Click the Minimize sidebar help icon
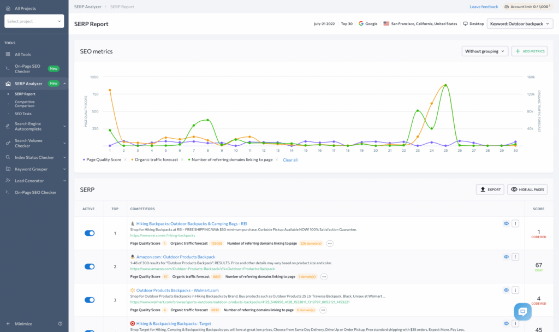 [x=60, y=324]
